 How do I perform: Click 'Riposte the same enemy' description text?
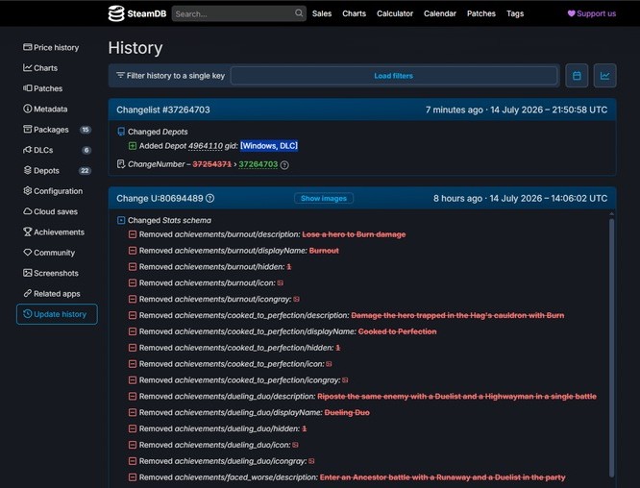pos(456,396)
